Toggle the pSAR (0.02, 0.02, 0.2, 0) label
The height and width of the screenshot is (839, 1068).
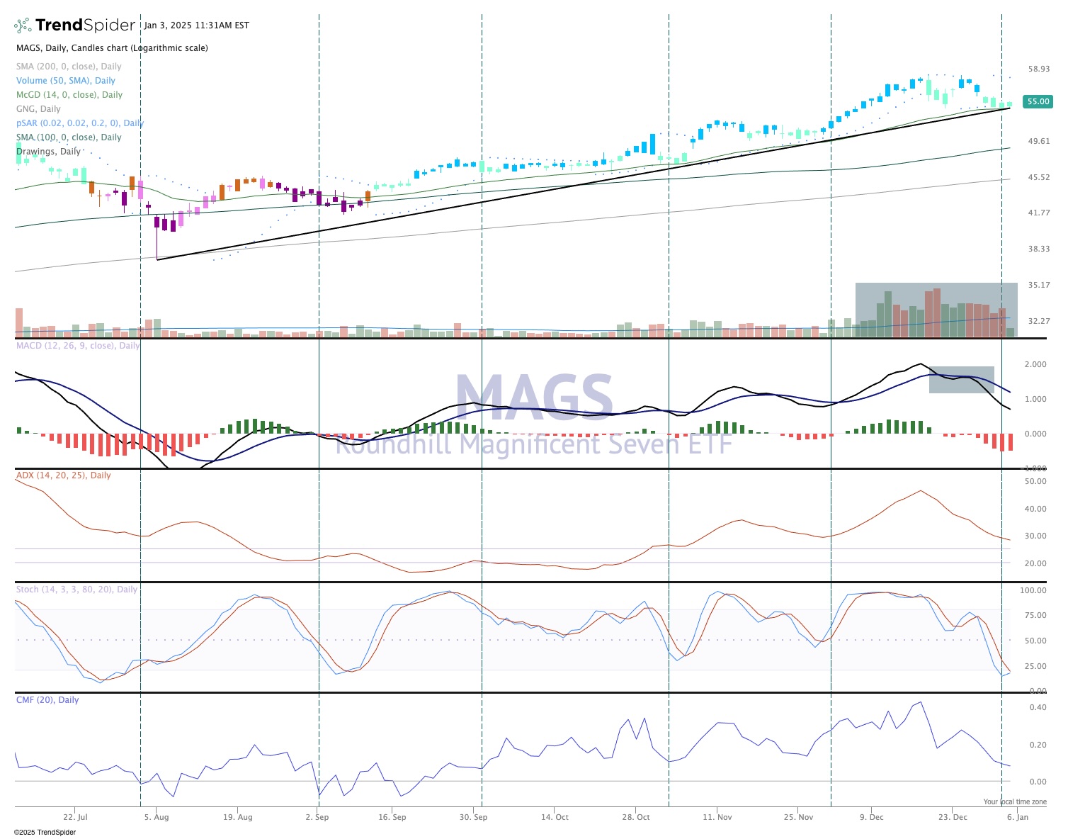[x=79, y=123]
